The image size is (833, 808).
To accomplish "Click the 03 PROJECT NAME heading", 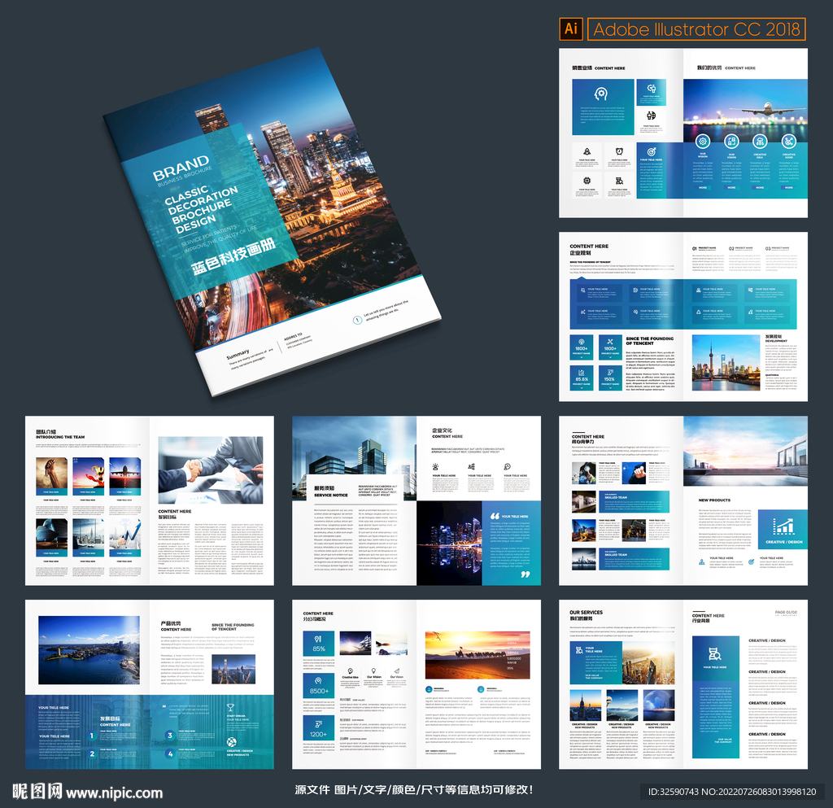I will pyautogui.click(x=777, y=248).
